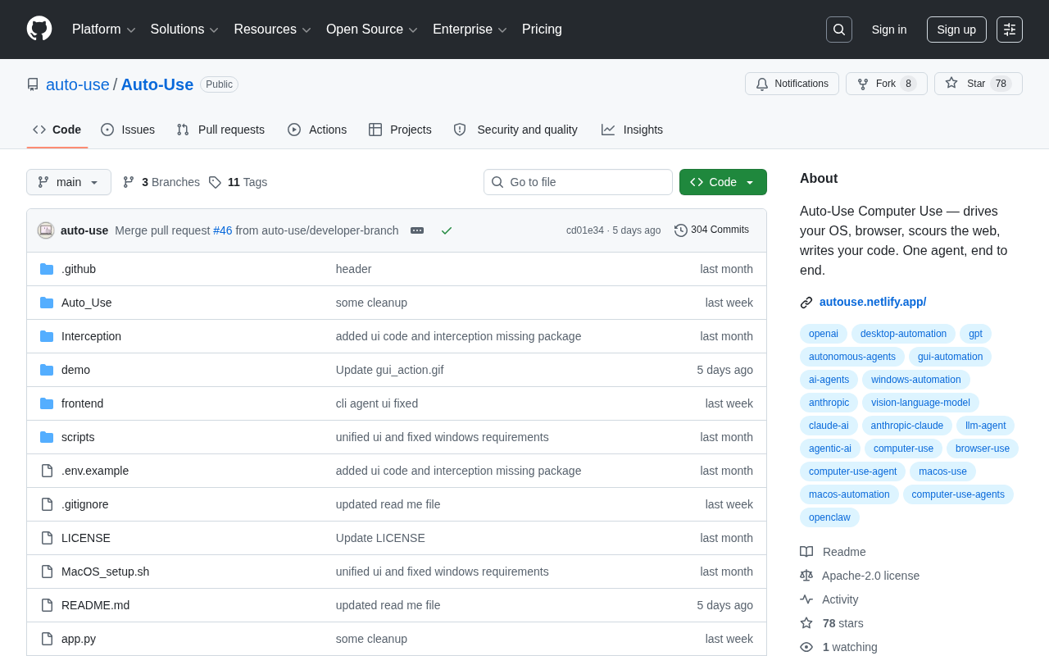Expand the Resources menu
This screenshot has height=656, width=1049.
click(x=272, y=30)
